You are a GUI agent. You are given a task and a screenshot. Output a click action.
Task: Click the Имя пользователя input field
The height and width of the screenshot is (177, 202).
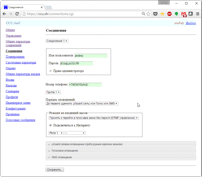pos(91,56)
